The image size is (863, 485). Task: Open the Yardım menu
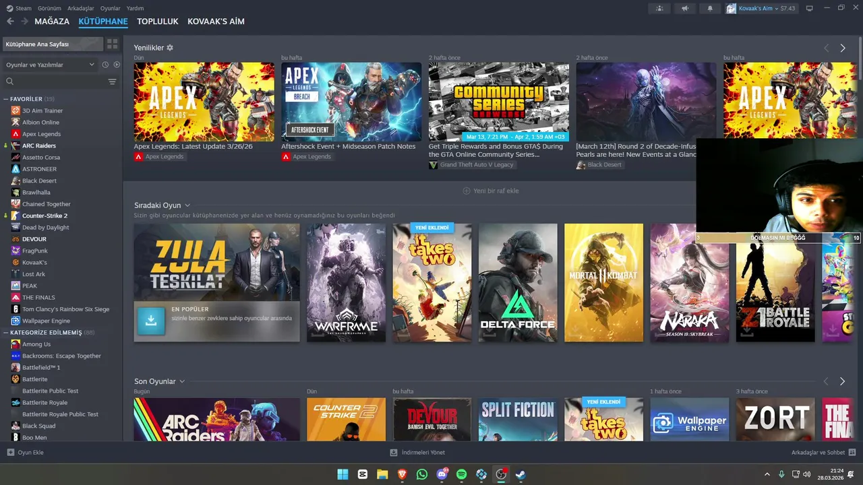click(x=136, y=8)
